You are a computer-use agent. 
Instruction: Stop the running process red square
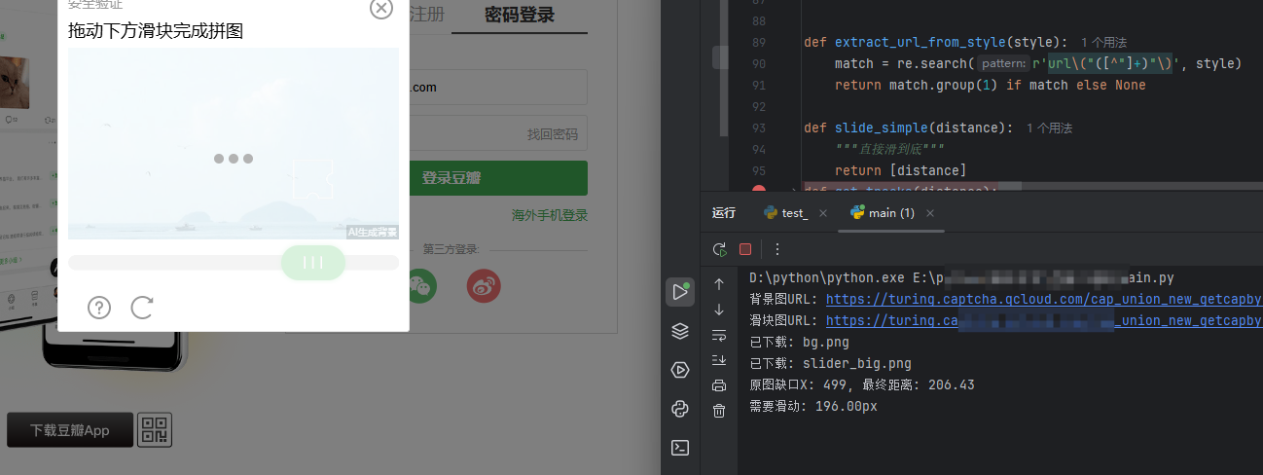[745, 249]
